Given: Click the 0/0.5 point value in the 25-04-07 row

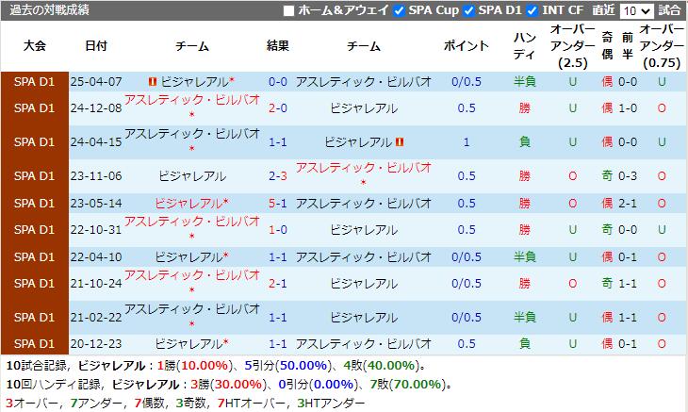Looking at the screenshot, I should (x=466, y=82).
